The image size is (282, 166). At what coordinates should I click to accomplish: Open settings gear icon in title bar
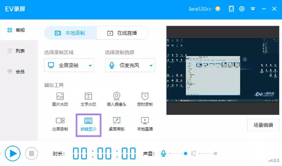(242, 9)
